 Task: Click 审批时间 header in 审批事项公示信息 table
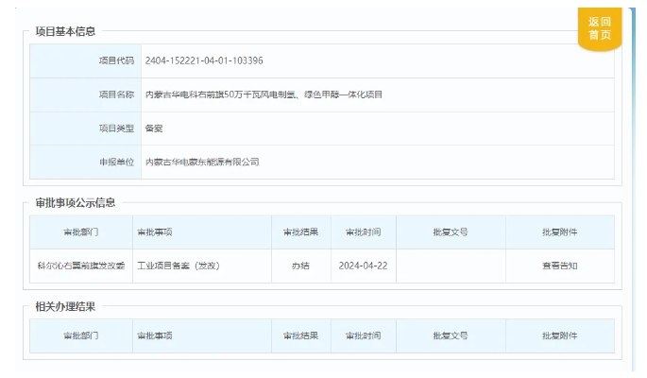tap(363, 232)
